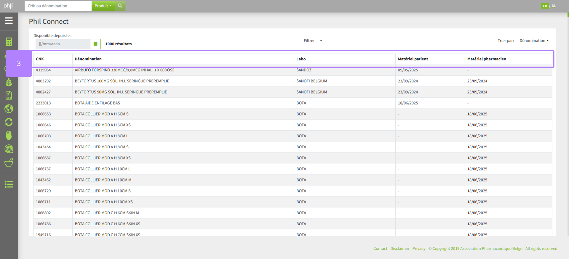The height and width of the screenshot is (259, 569).
Task: Open the Disclaimer footer link
Action: (400, 249)
